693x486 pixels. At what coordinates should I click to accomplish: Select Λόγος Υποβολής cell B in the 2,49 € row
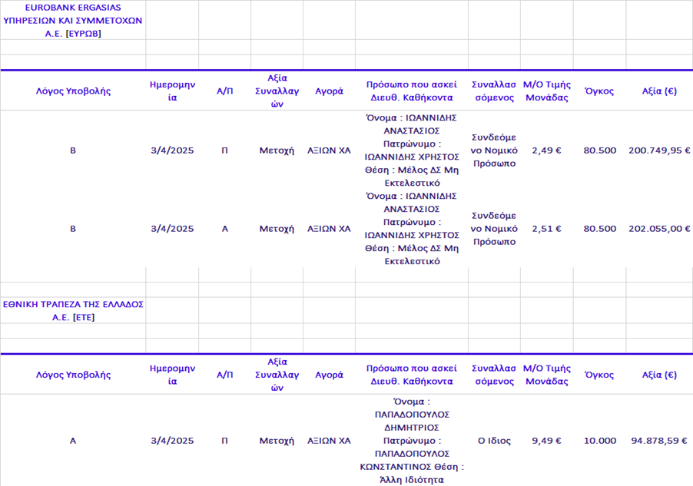pos(73,150)
